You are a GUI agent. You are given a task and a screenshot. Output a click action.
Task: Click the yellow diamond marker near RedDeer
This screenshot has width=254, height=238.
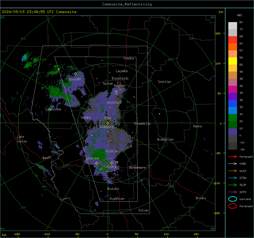116,92
